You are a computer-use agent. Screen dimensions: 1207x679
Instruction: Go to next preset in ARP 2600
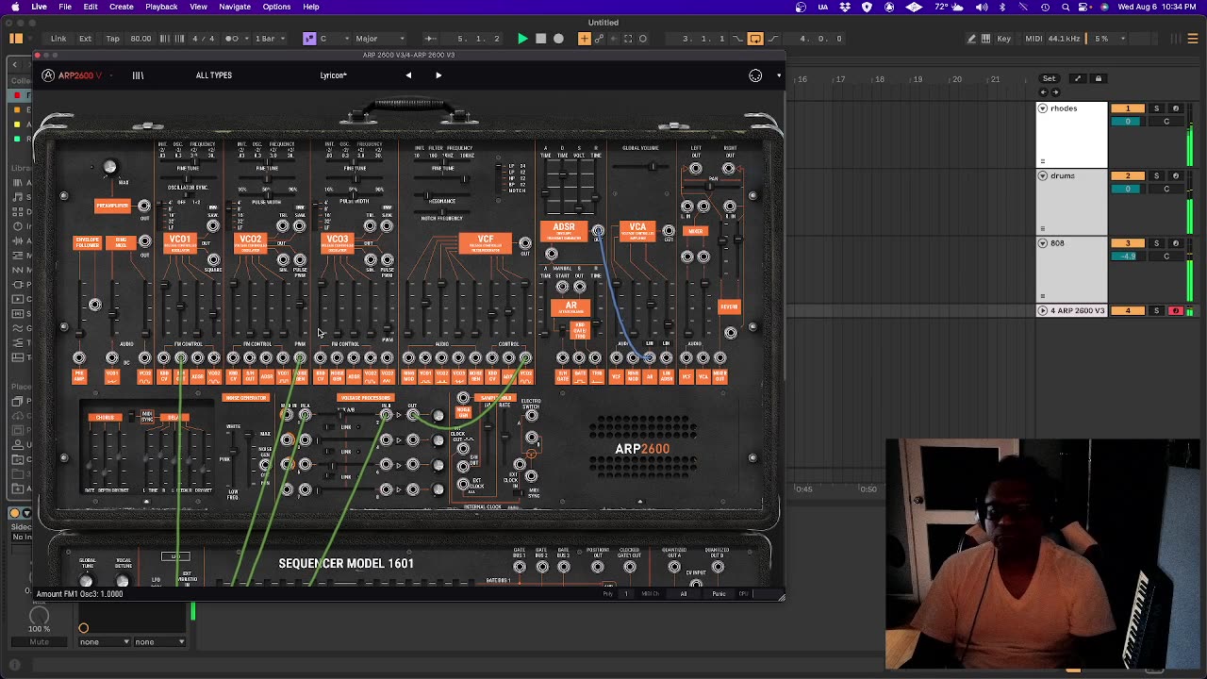438,75
